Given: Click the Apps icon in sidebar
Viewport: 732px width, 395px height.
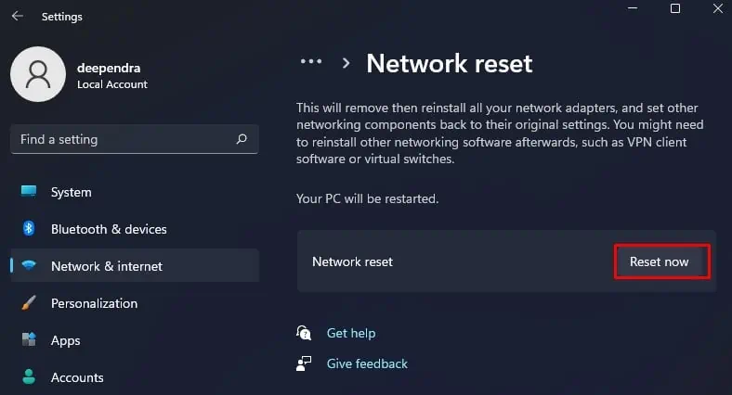Looking at the screenshot, I should click(29, 340).
